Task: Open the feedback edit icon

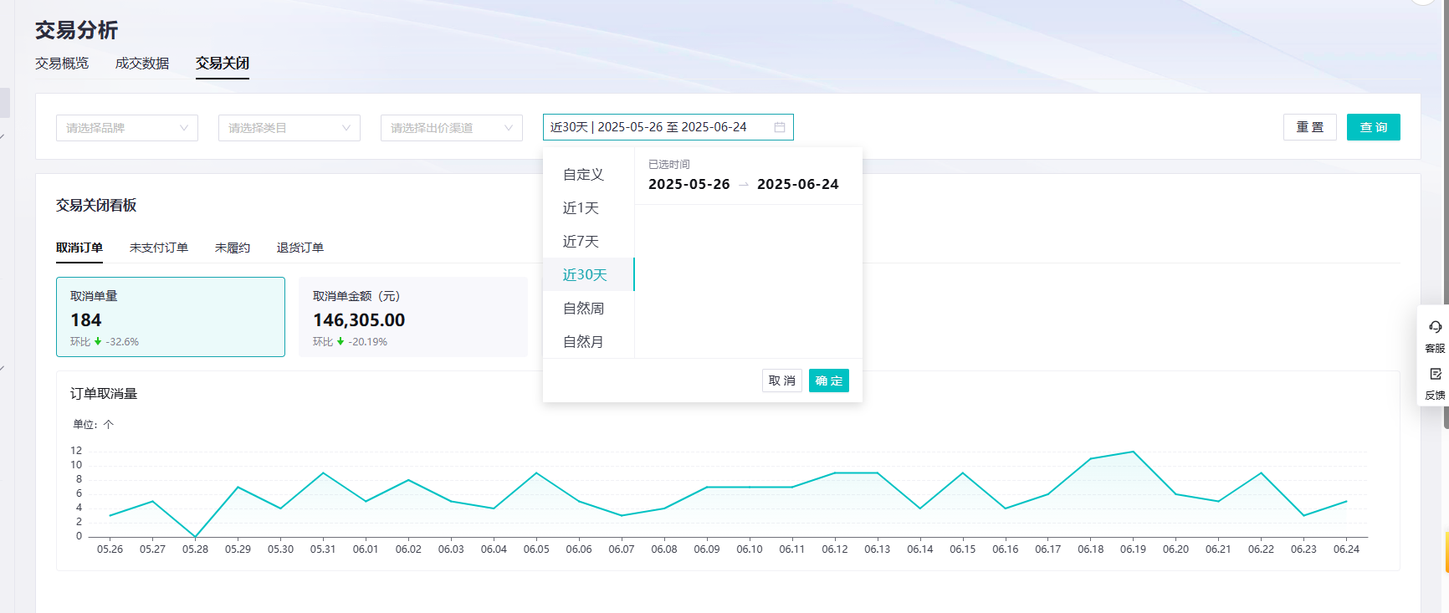Action: click(1435, 374)
